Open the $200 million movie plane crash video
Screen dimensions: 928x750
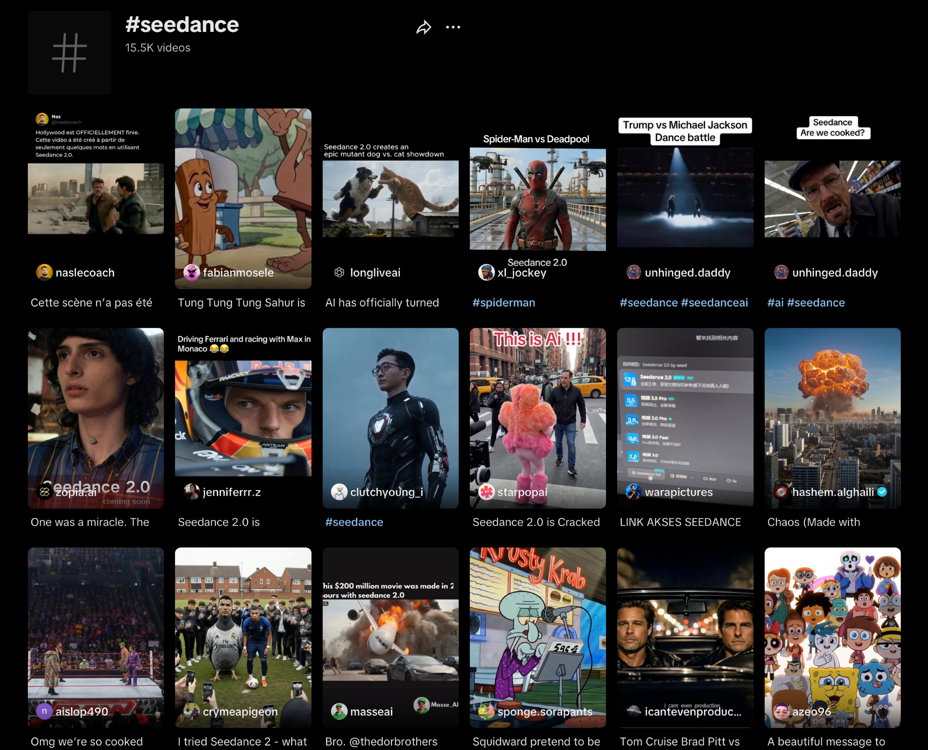coord(390,637)
